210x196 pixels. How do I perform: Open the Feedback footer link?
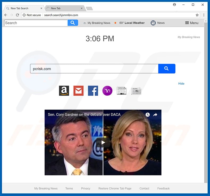click(x=163, y=188)
